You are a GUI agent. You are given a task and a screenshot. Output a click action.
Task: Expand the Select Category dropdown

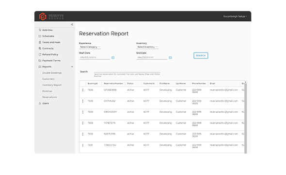click(90, 47)
